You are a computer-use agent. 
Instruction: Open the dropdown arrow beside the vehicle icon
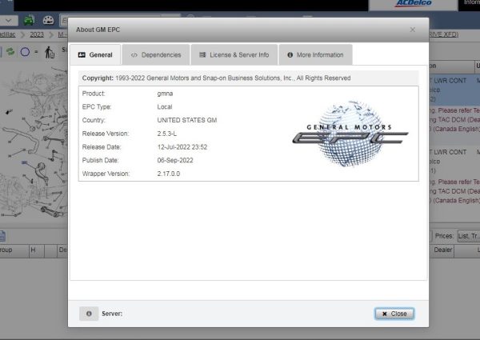coord(8,21)
